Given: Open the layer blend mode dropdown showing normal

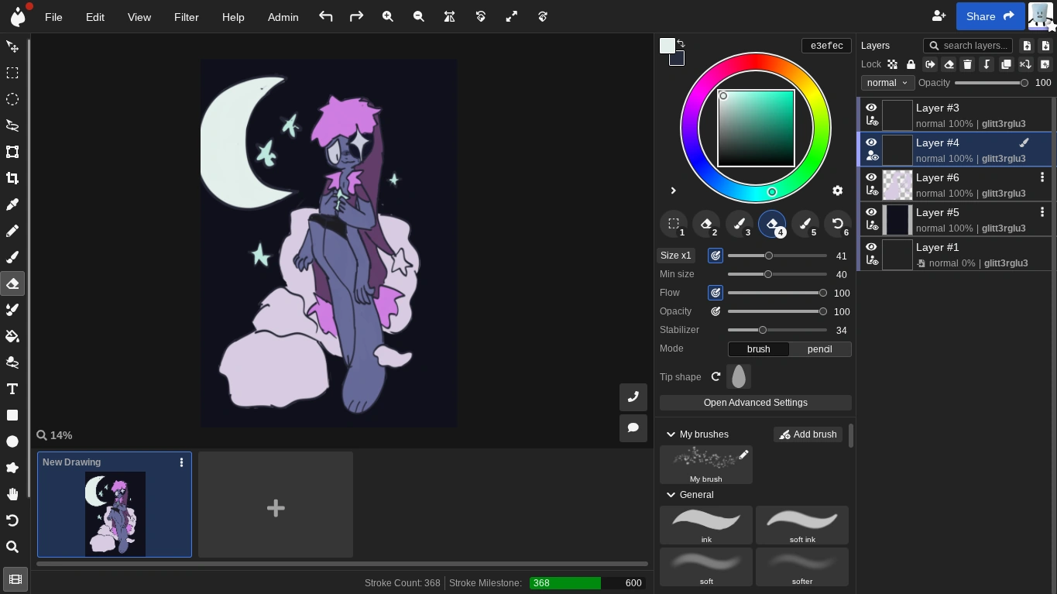Looking at the screenshot, I should click(886, 83).
